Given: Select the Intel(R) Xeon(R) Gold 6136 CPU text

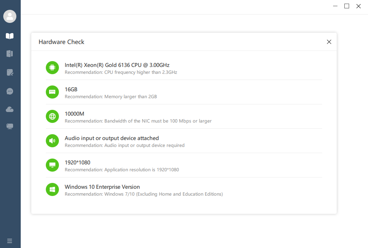Looking at the screenshot, I should pos(117,65).
